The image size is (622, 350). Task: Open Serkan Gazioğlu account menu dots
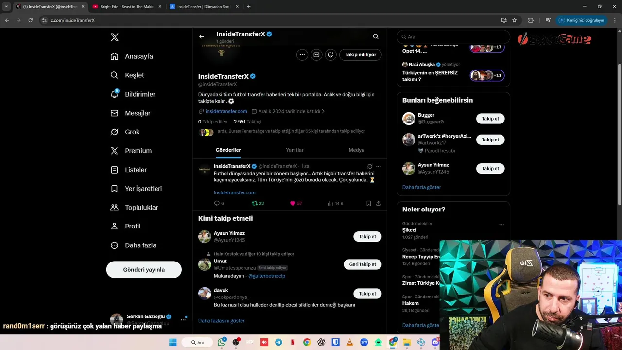183,319
